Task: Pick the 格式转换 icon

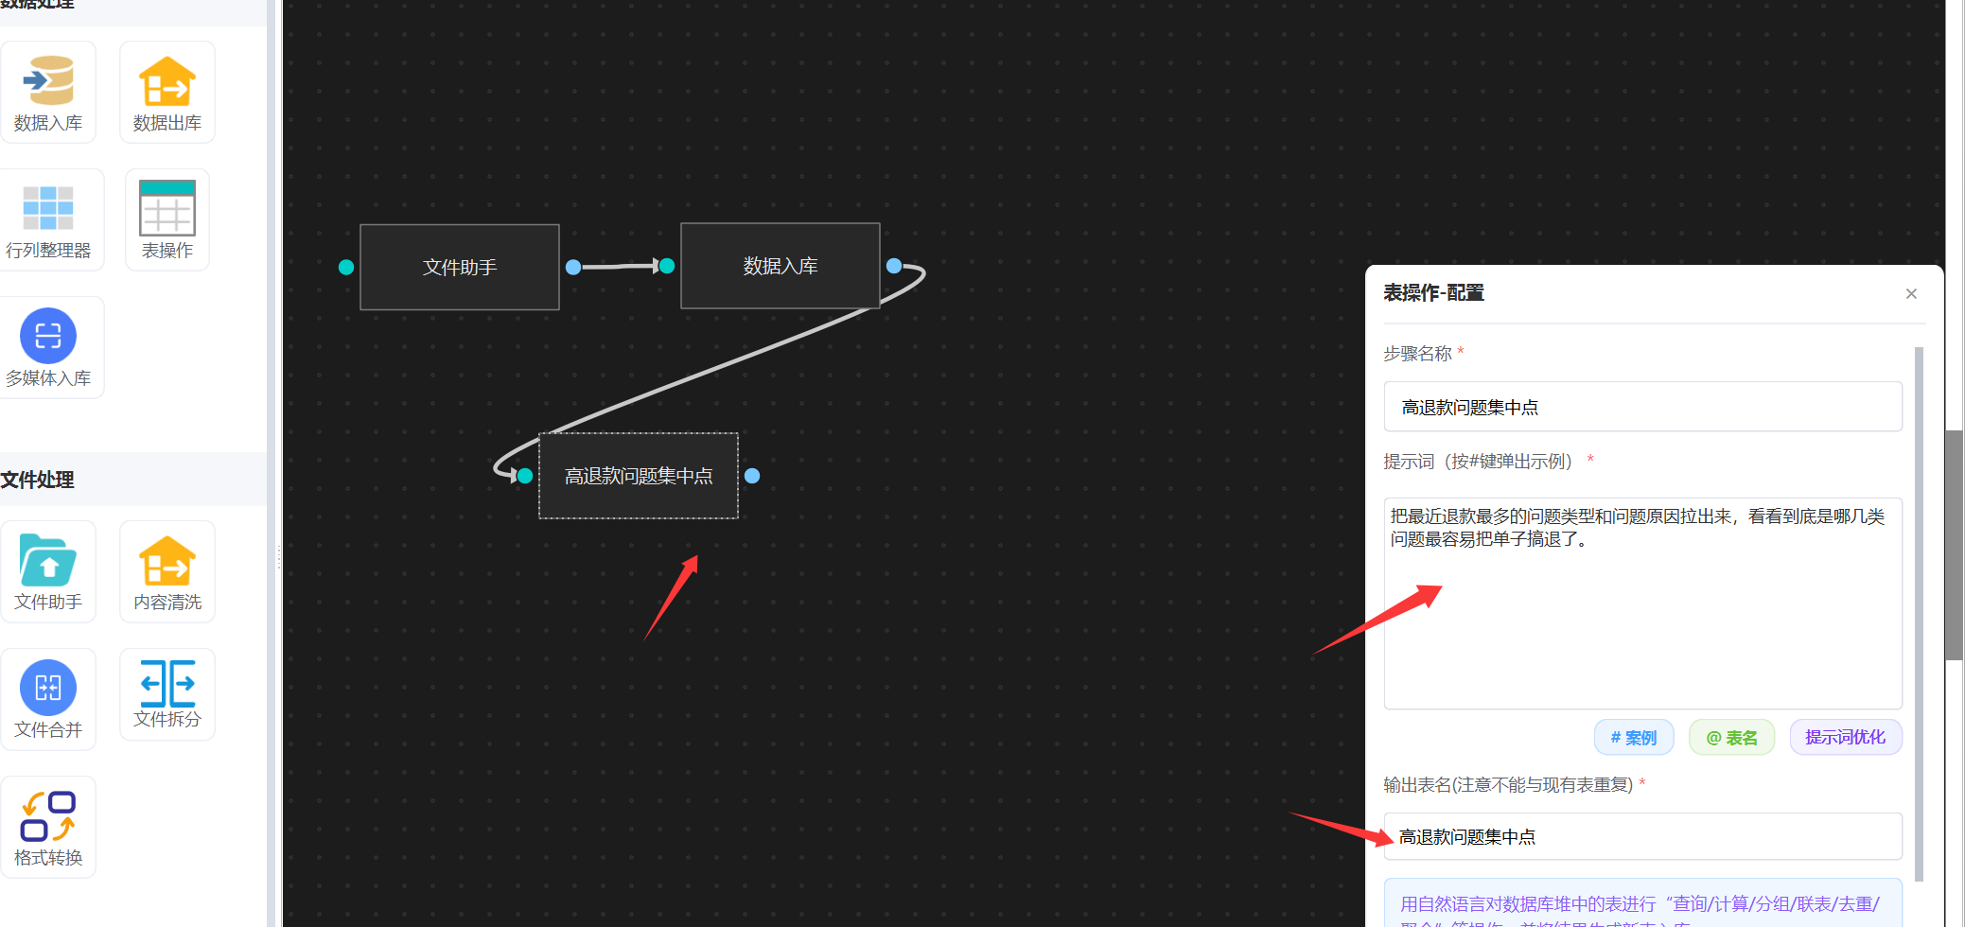Action: click(x=48, y=816)
